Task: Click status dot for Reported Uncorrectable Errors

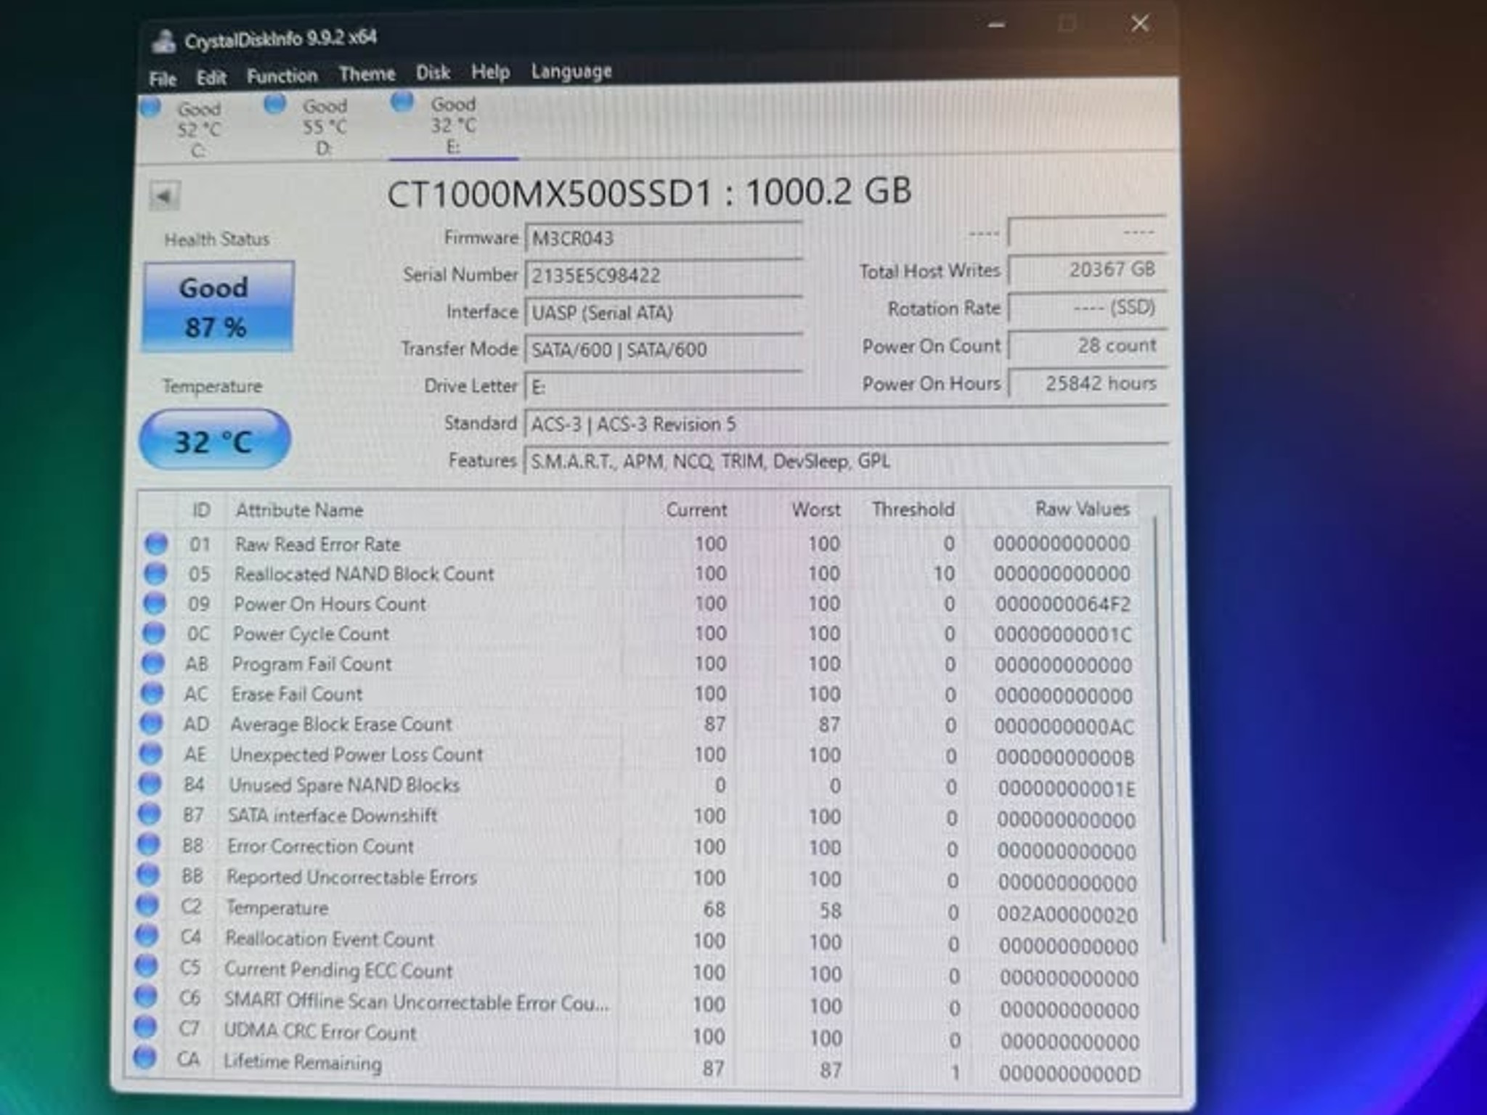Action: [x=148, y=875]
